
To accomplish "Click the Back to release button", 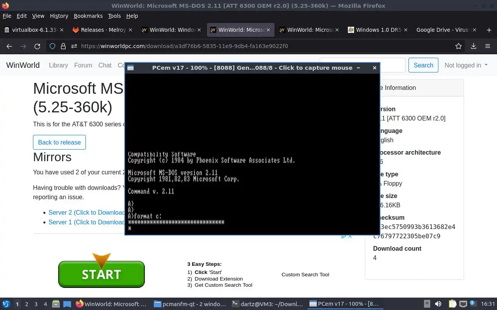I will 59,142.
